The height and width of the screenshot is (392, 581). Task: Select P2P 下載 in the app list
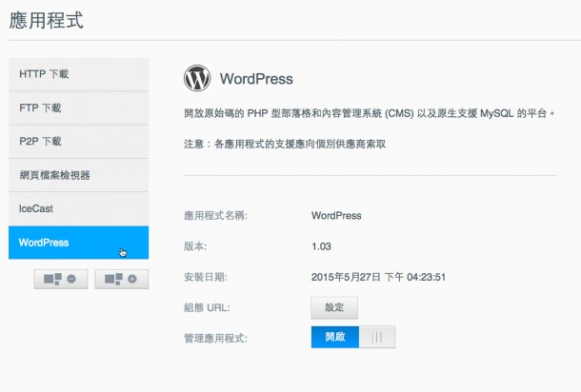(x=78, y=142)
